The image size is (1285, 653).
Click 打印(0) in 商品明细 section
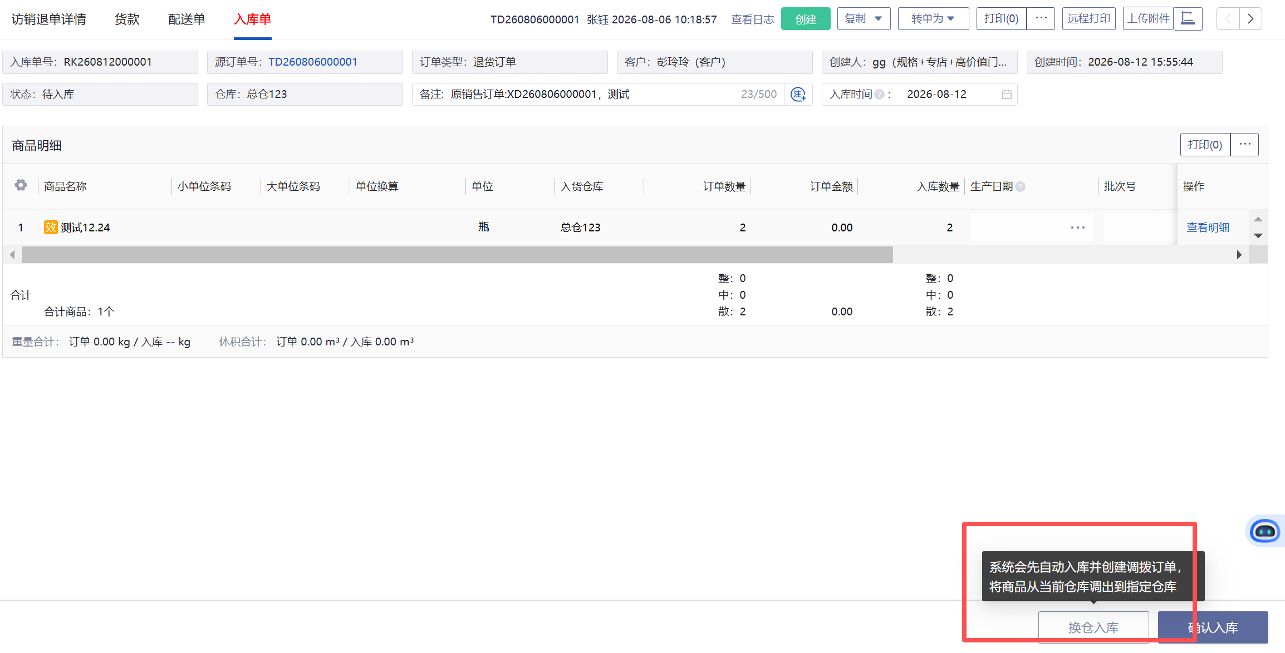tap(1205, 145)
